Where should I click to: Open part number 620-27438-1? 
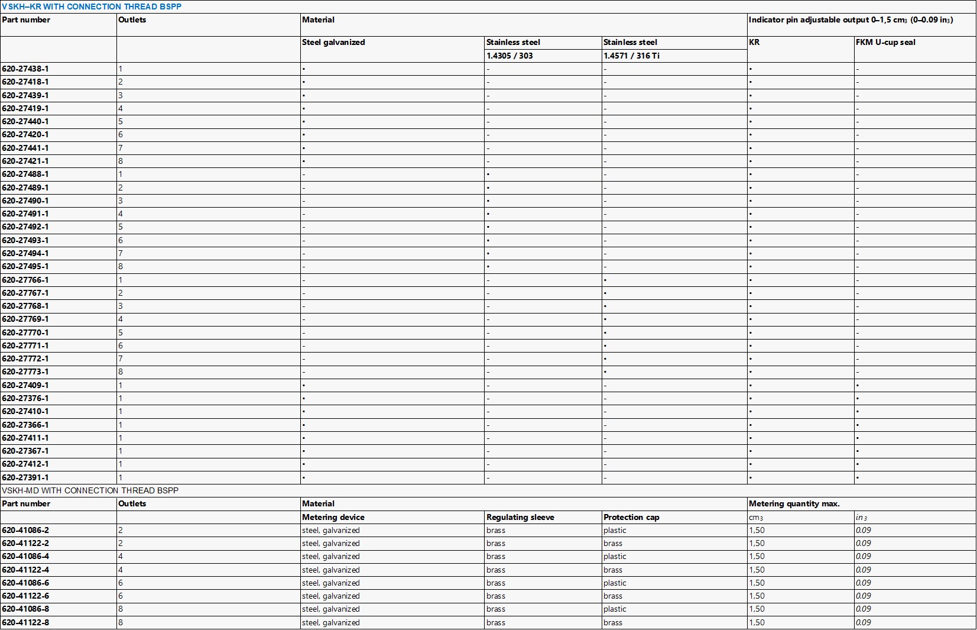coord(25,69)
